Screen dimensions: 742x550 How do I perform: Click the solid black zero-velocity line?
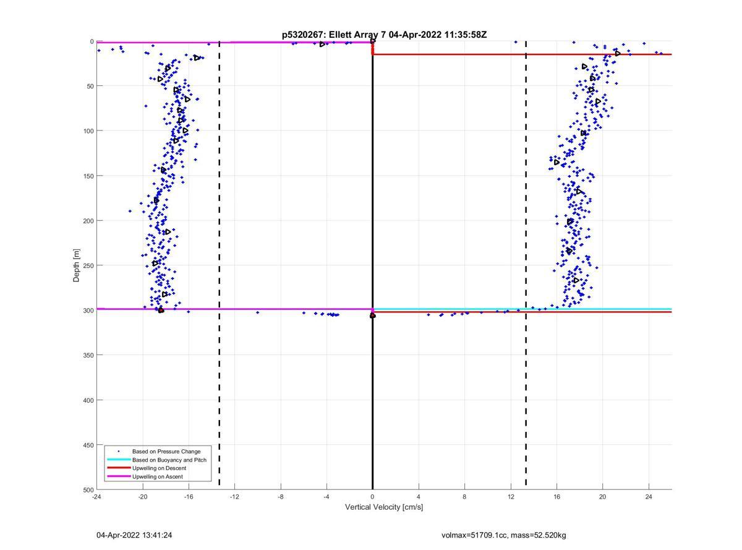[x=372, y=265]
